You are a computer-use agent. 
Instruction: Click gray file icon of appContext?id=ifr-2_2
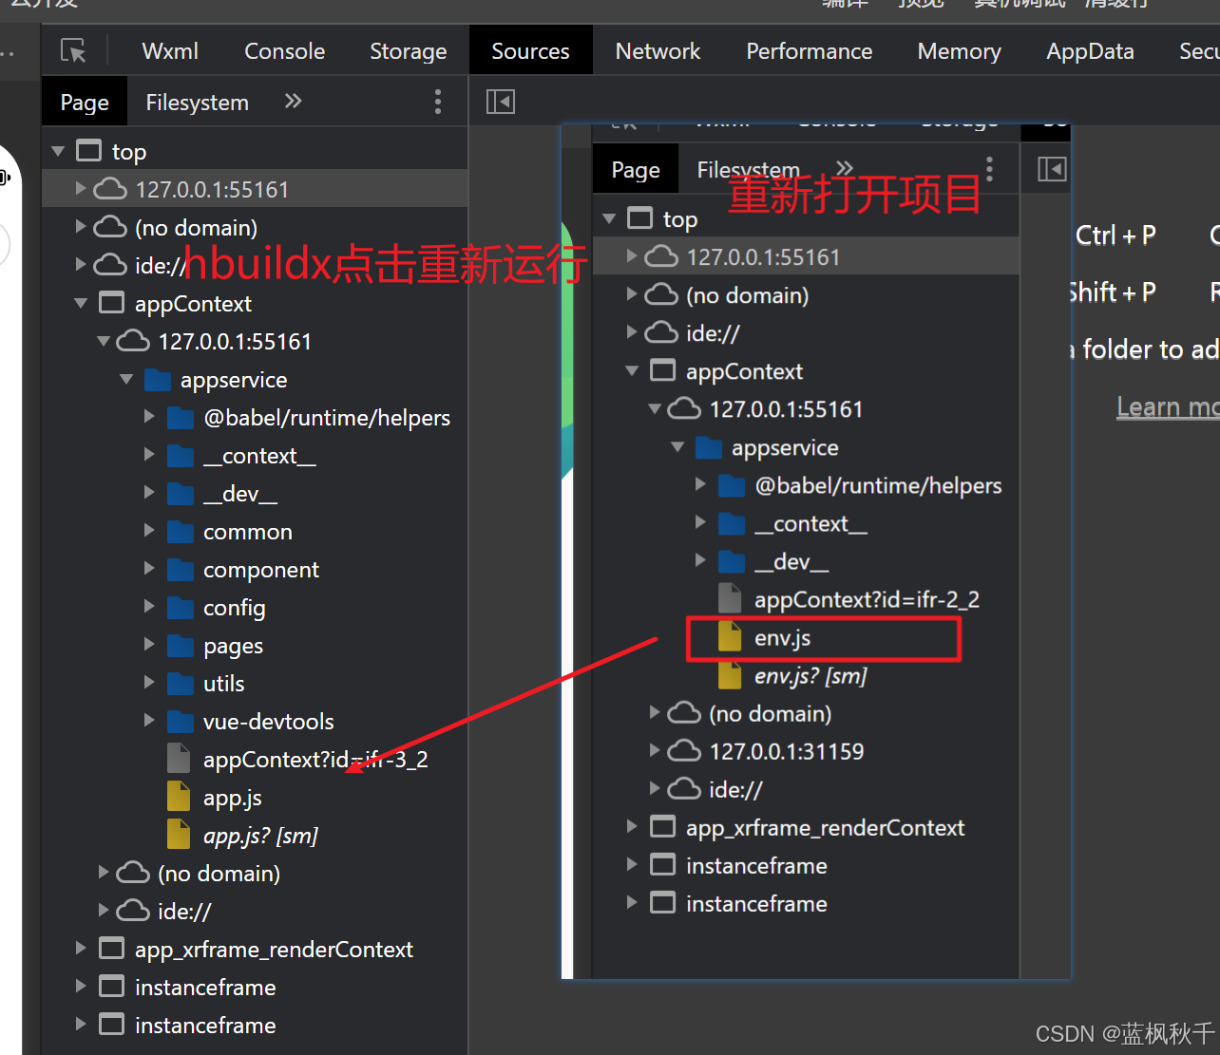[730, 598]
